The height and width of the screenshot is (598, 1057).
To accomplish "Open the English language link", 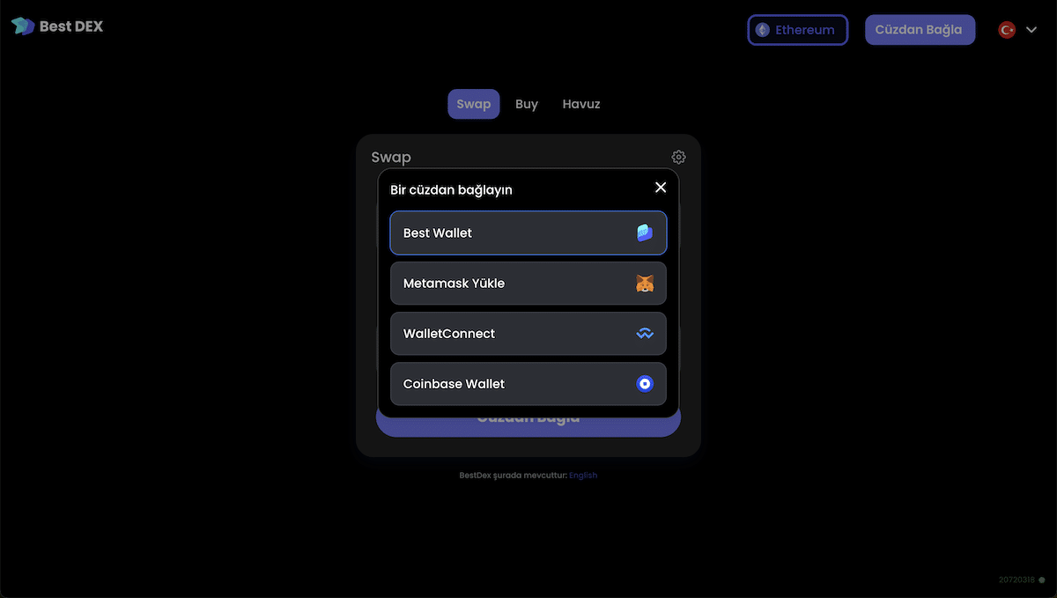I will (x=583, y=476).
